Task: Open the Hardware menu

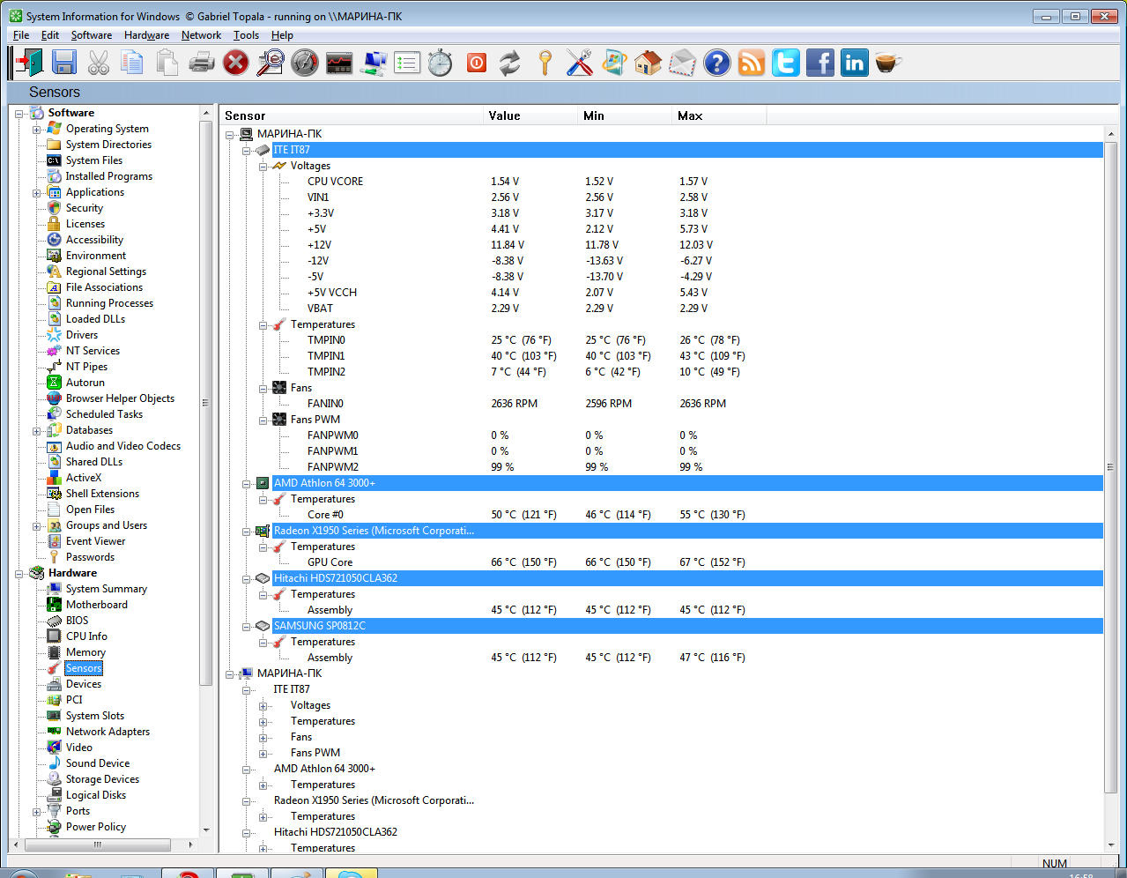Action: coord(146,35)
